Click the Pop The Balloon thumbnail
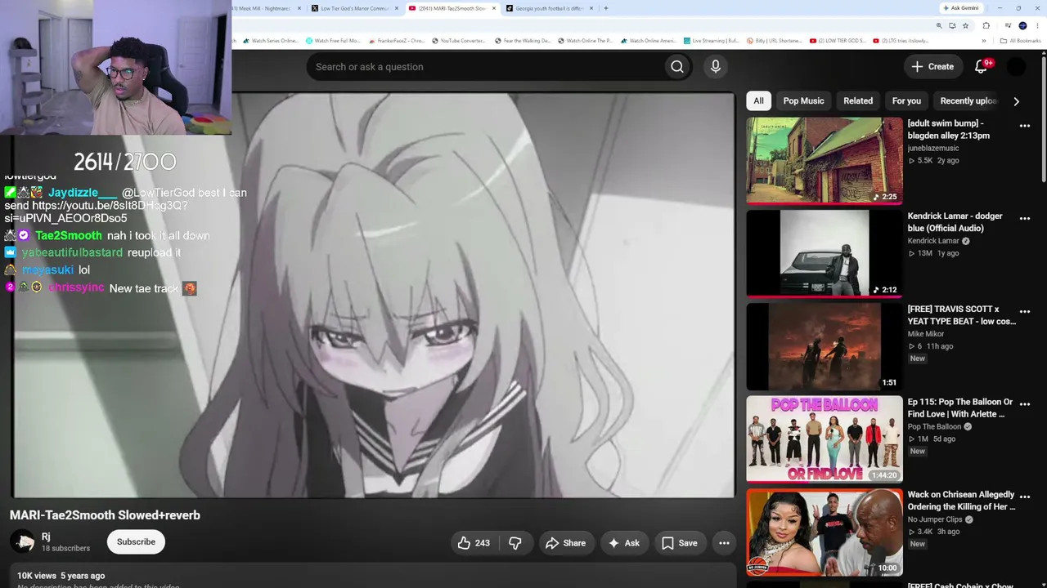The width and height of the screenshot is (1047, 588). [x=825, y=439]
